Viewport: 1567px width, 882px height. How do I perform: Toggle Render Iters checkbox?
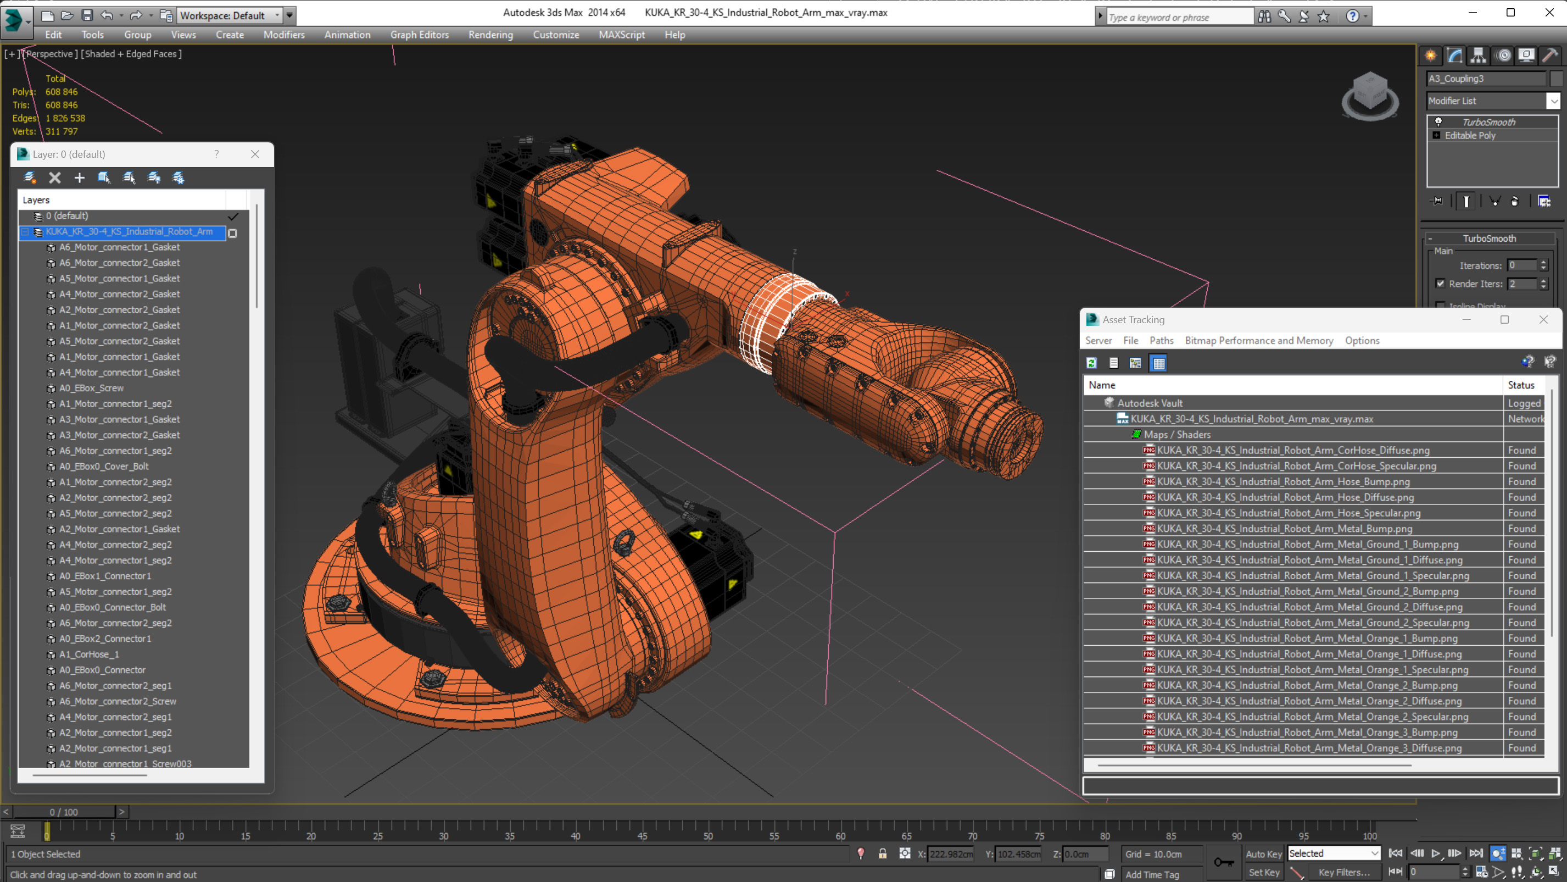tap(1440, 284)
